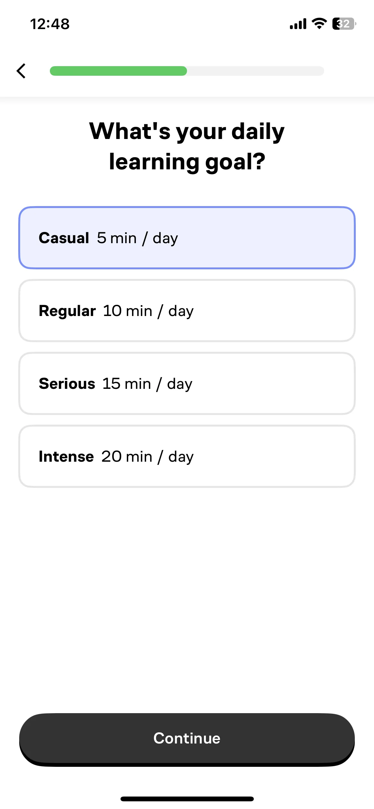Tap the bold 'Casual' label
The image size is (374, 809).
(x=64, y=238)
